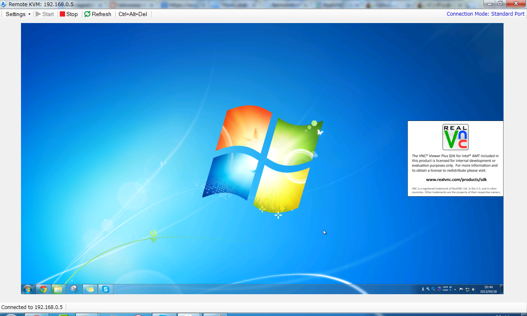The height and width of the screenshot is (316, 527).
Task: Close the Remote KVM window
Action: [515, 4]
